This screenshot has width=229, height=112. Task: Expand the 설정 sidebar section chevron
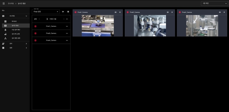[26, 48]
